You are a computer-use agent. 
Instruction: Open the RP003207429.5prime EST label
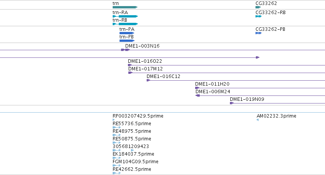coord(138,116)
